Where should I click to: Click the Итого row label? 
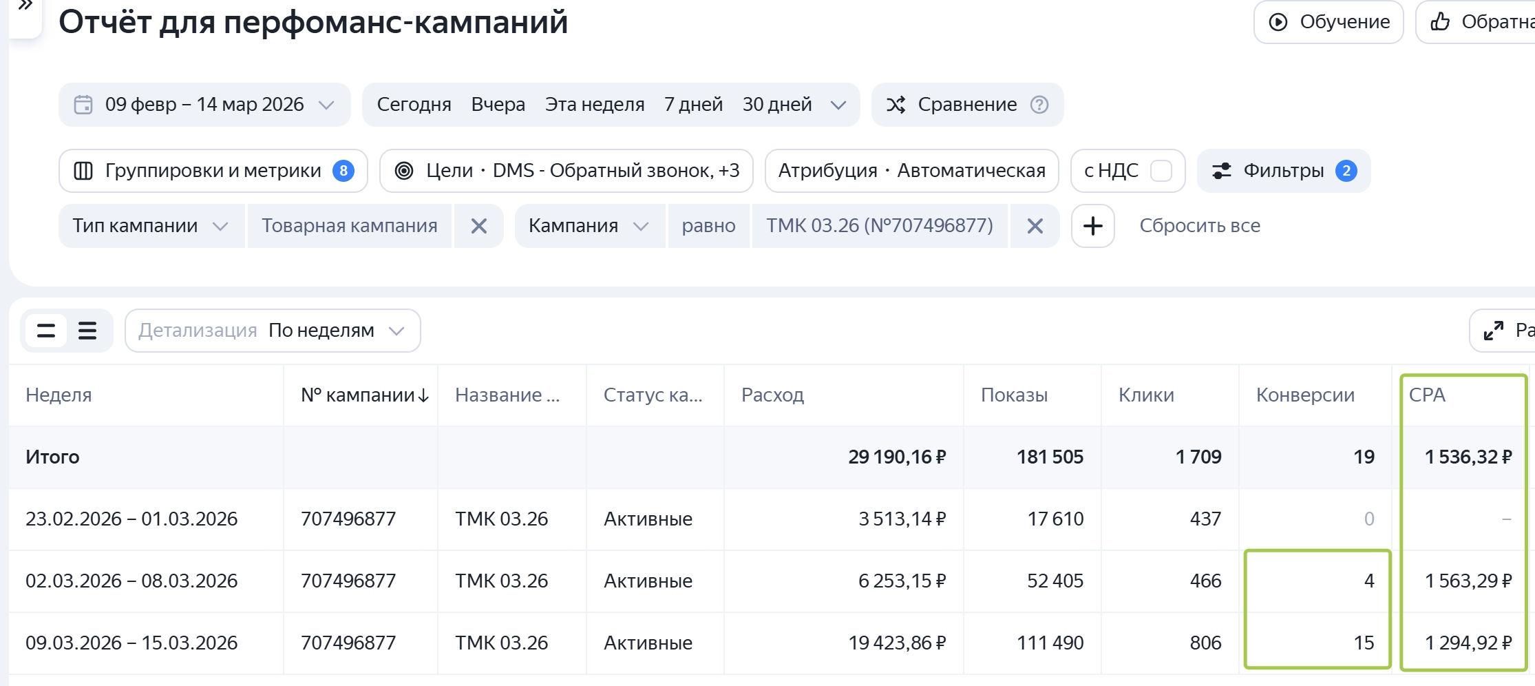[x=52, y=457]
